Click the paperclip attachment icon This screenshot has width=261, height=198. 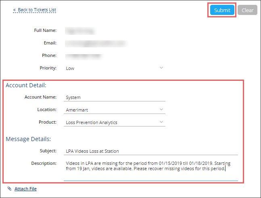pyautogui.click(x=9, y=189)
